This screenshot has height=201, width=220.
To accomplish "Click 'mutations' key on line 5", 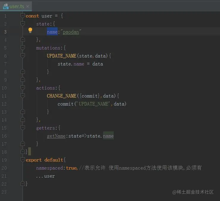I will coord(48,48).
